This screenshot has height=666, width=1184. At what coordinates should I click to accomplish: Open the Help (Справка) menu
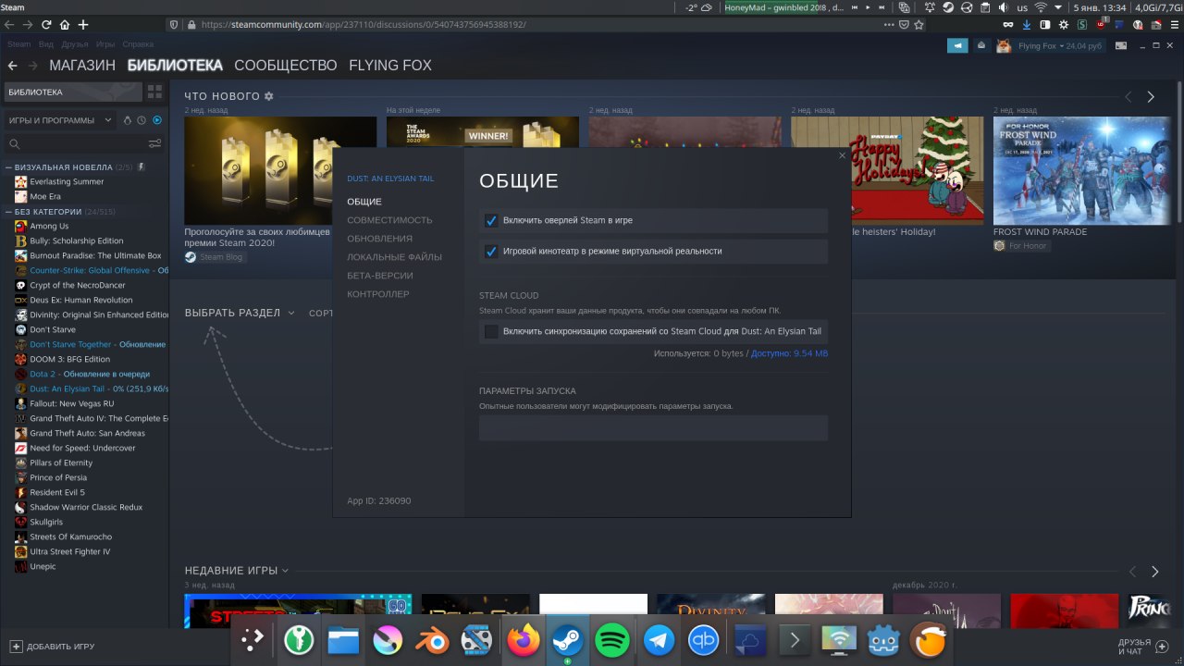pyautogui.click(x=138, y=43)
